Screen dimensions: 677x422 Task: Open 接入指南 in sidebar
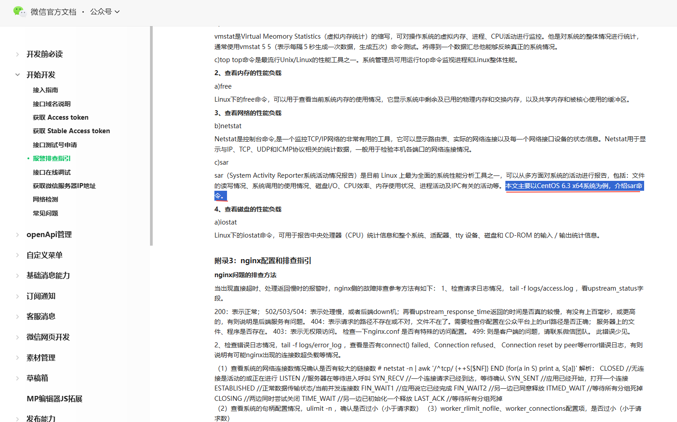pos(45,90)
